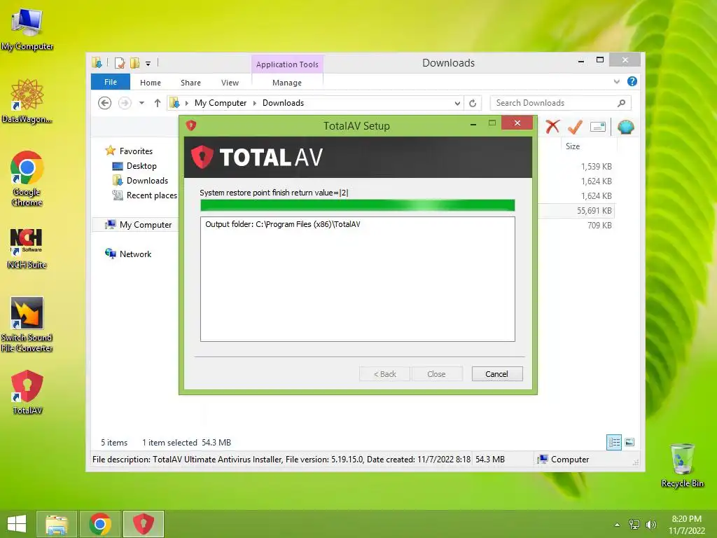This screenshot has width=717, height=538.
Task: Go up one folder level
Action: coord(158,103)
